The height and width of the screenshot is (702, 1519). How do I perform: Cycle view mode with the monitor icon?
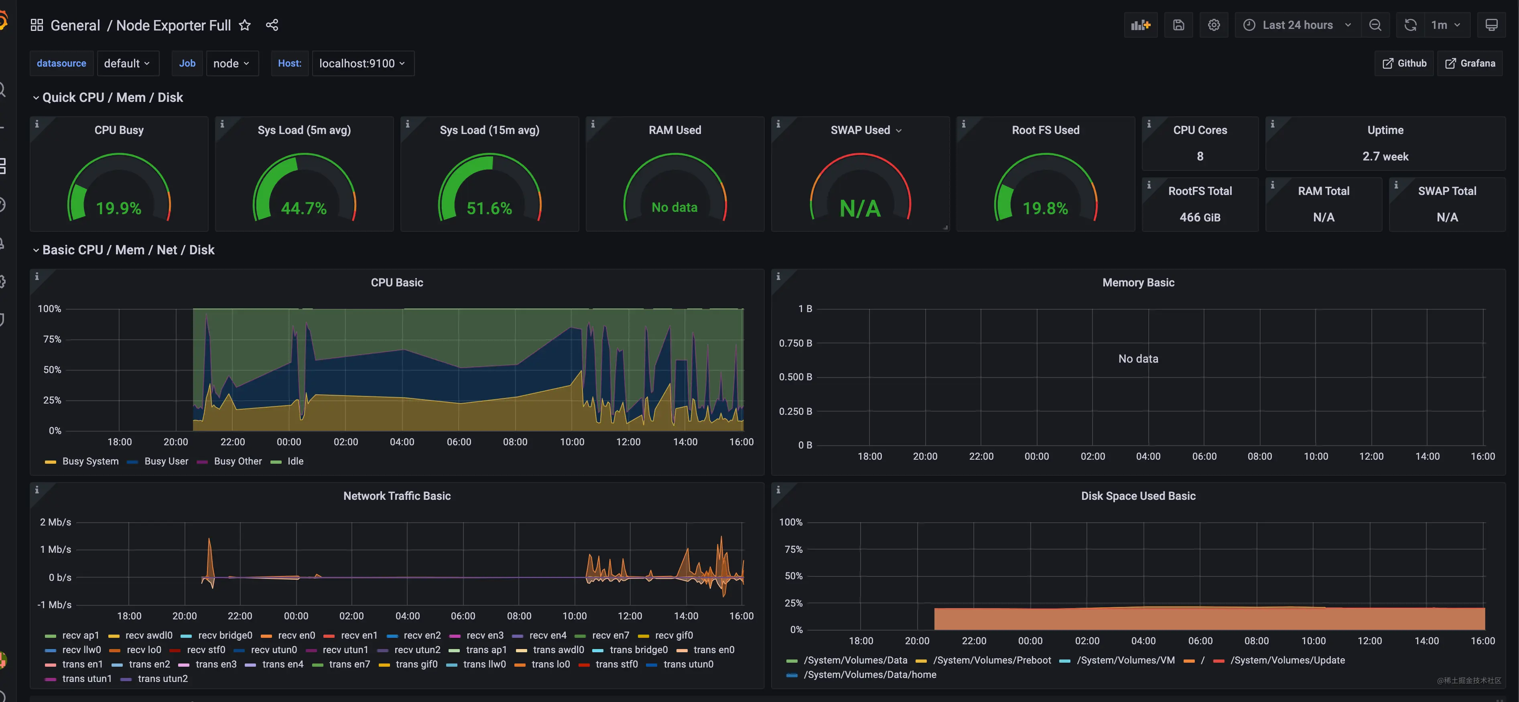tap(1491, 25)
